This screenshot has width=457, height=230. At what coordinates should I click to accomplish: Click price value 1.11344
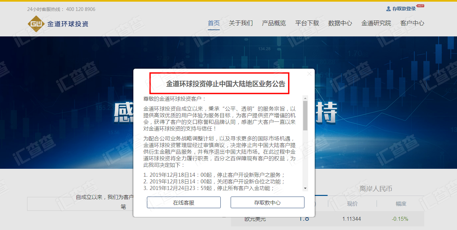click(352, 219)
